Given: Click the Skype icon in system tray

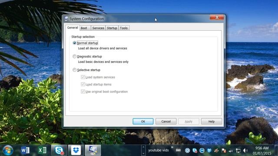Looking at the screenshot, I should tap(195, 150).
